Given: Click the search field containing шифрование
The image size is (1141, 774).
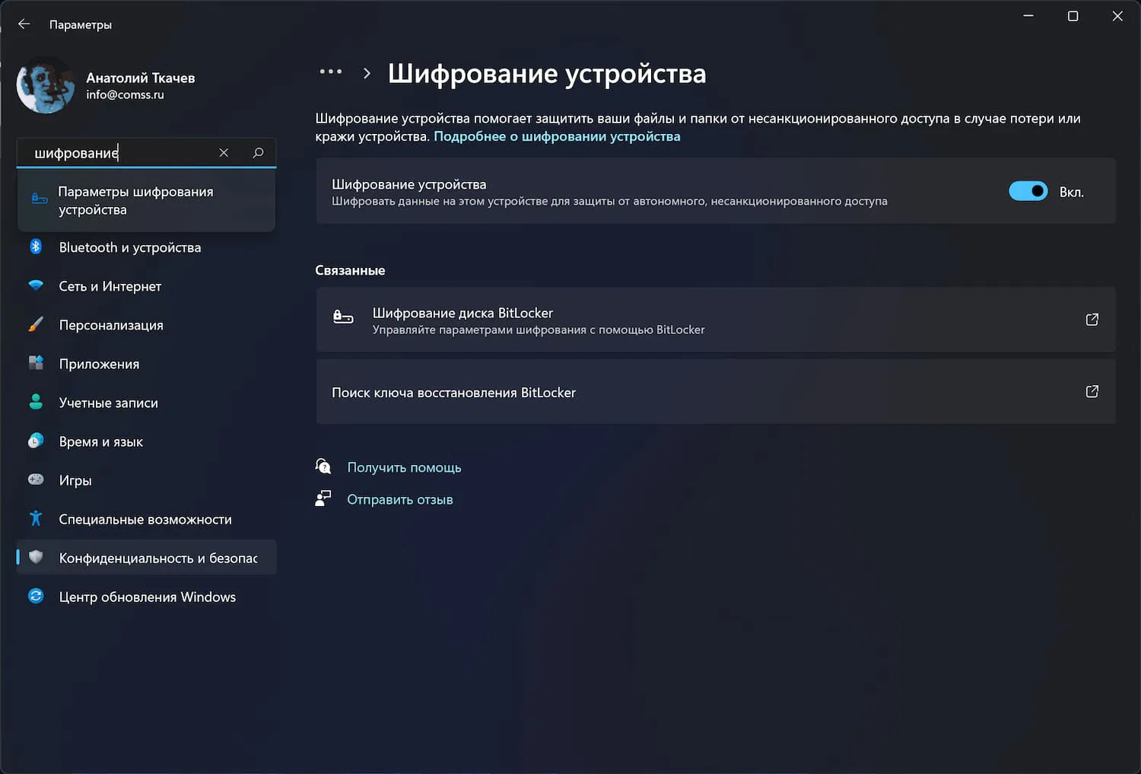Looking at the screenshot, I should coord(146,152).
